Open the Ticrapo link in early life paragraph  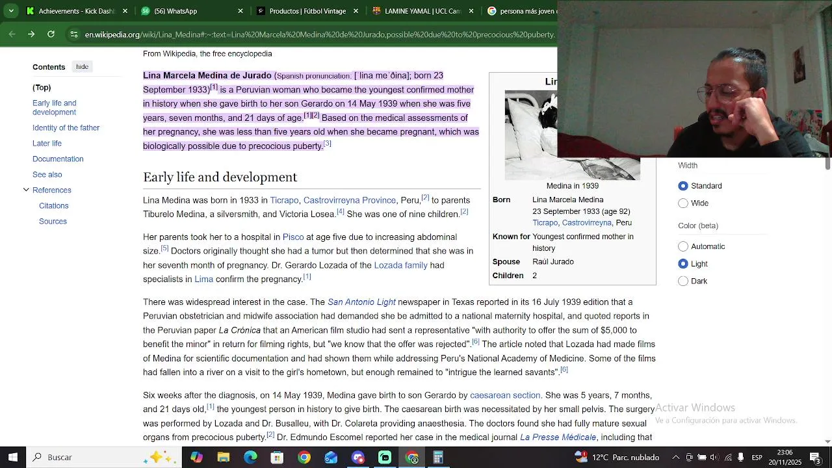(284, 200)
